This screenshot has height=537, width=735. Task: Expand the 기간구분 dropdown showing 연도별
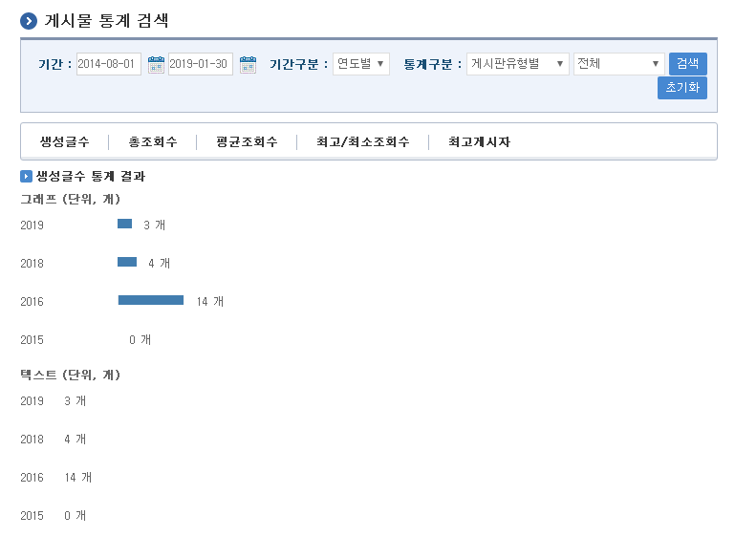(x=360, y=64)
